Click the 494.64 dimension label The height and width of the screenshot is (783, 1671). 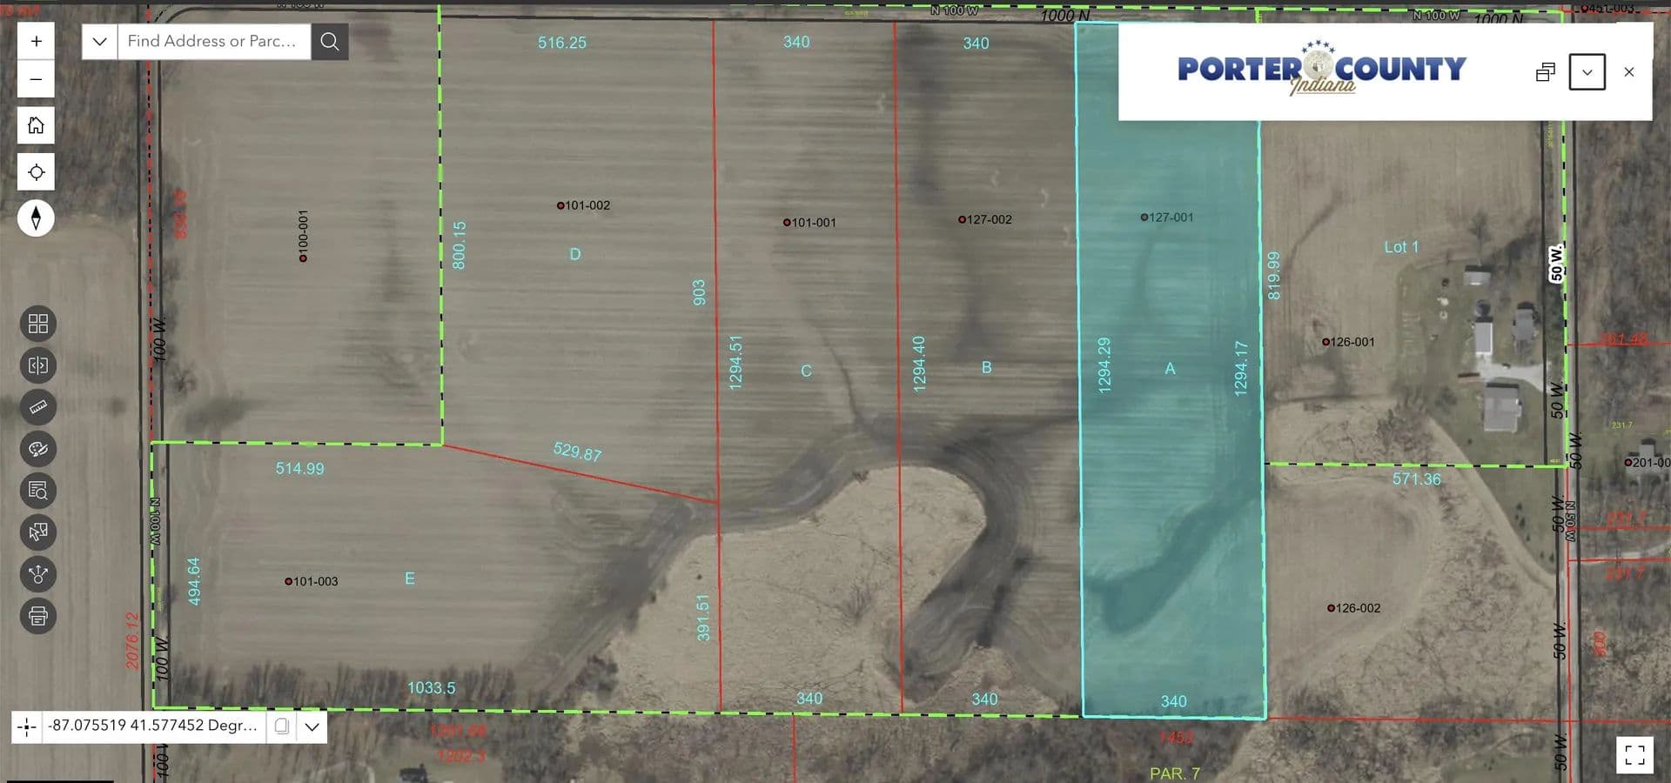click(x=193, y=581)
